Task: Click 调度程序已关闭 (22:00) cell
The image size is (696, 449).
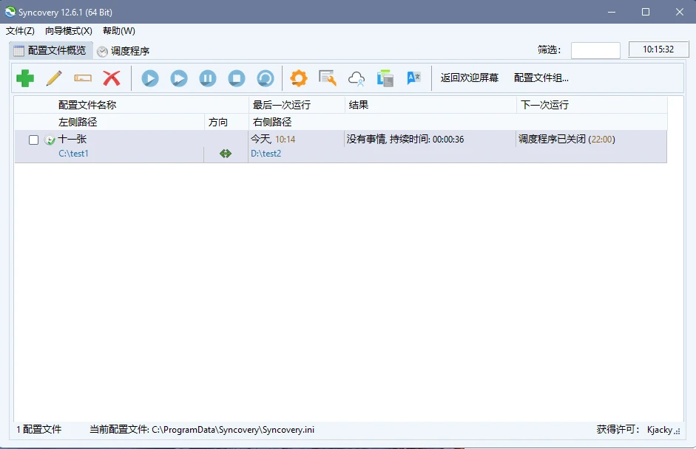Action: coord(567,139)
